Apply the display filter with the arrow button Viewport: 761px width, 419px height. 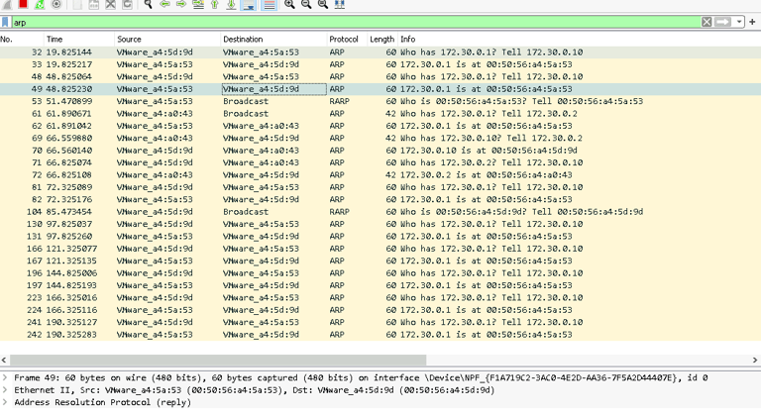point(722,22)
